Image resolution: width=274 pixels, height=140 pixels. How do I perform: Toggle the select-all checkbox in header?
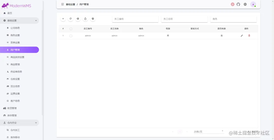click(x=71, y=29)
